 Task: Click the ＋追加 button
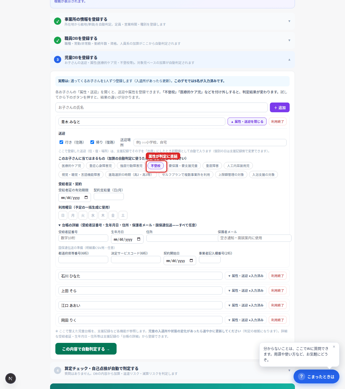(x=280, y=108)
